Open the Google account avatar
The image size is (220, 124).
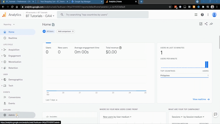(214, 15)
